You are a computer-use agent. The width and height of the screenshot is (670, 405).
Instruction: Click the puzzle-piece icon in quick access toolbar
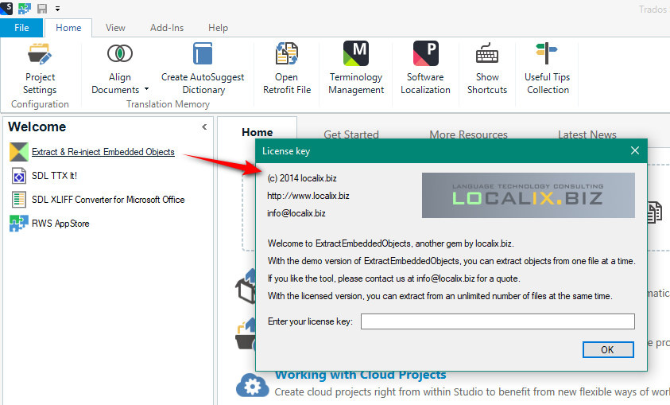click(25, 8)
